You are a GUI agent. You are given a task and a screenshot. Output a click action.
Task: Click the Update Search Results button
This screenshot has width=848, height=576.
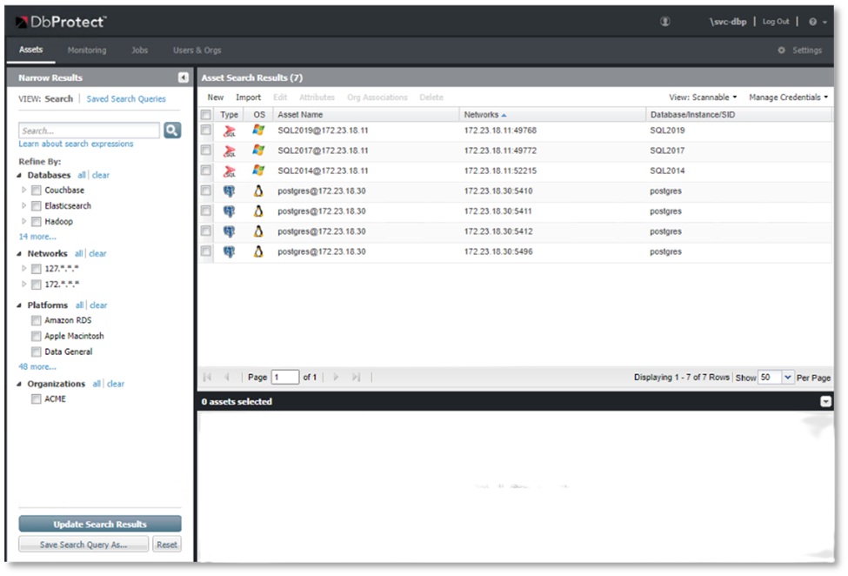pyautogui.click(x=100, y=524)
